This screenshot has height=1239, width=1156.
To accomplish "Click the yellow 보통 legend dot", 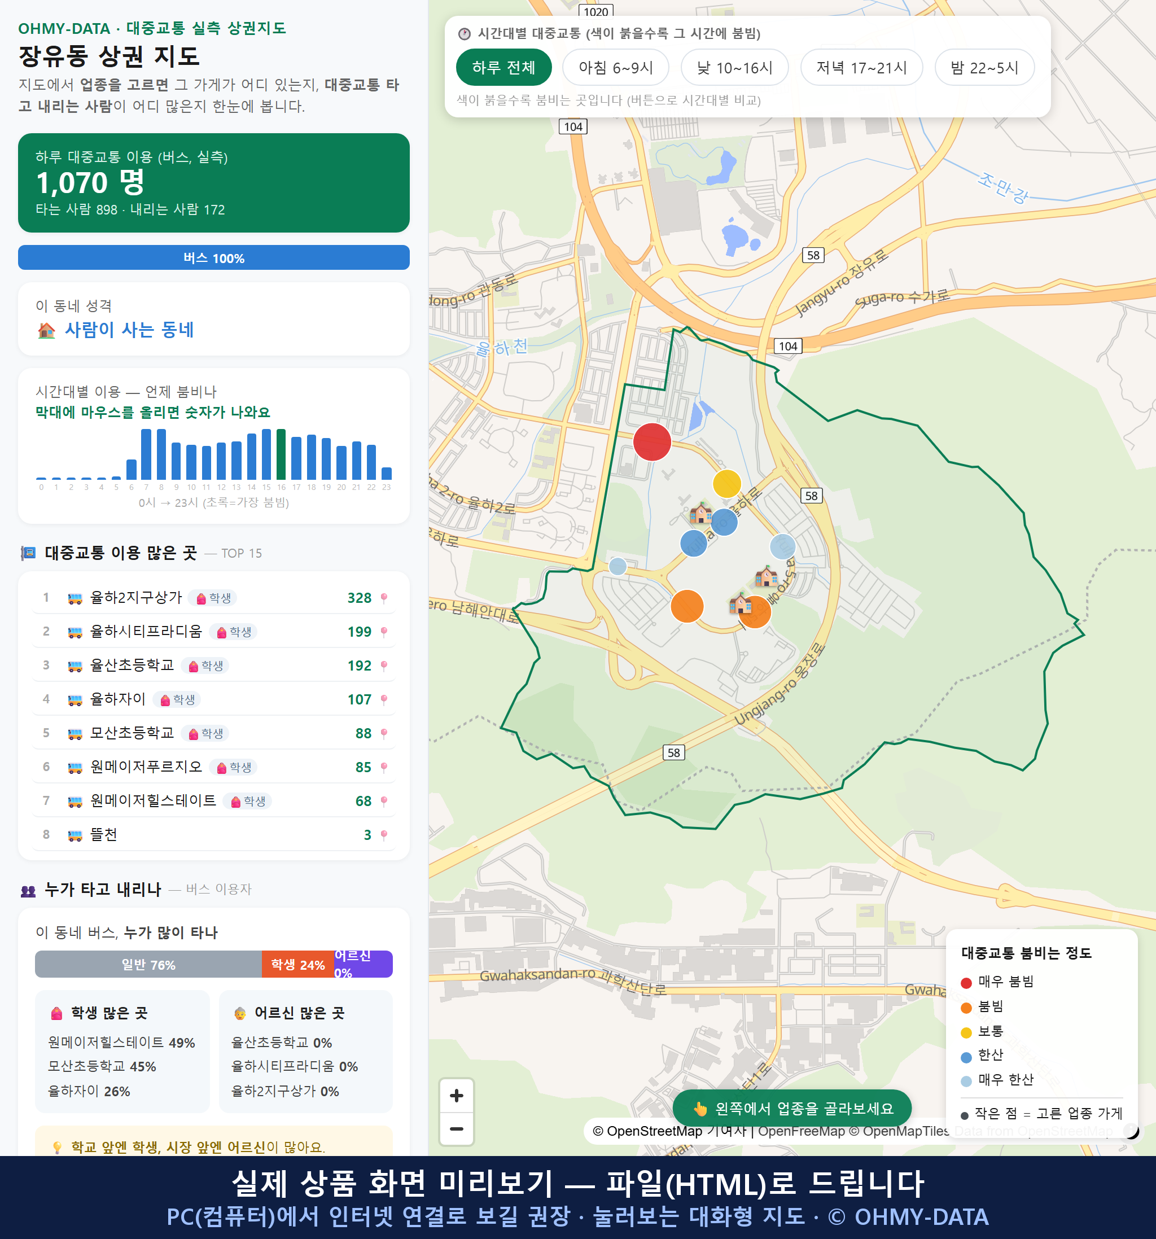I will [x=966, y=1032].
